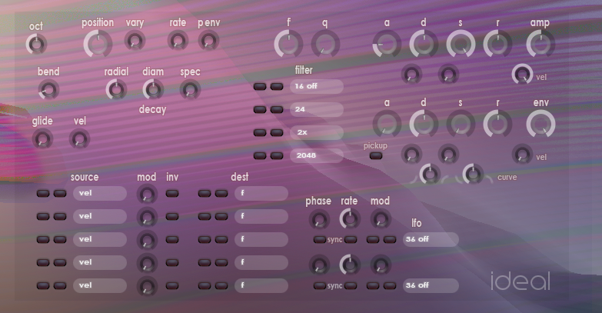Screen dimensions: 602x313
Task: Open the first row dest field f
Action: pos(261,193)
